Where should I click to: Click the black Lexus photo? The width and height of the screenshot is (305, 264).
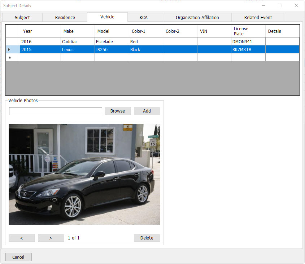pos(84,174)
